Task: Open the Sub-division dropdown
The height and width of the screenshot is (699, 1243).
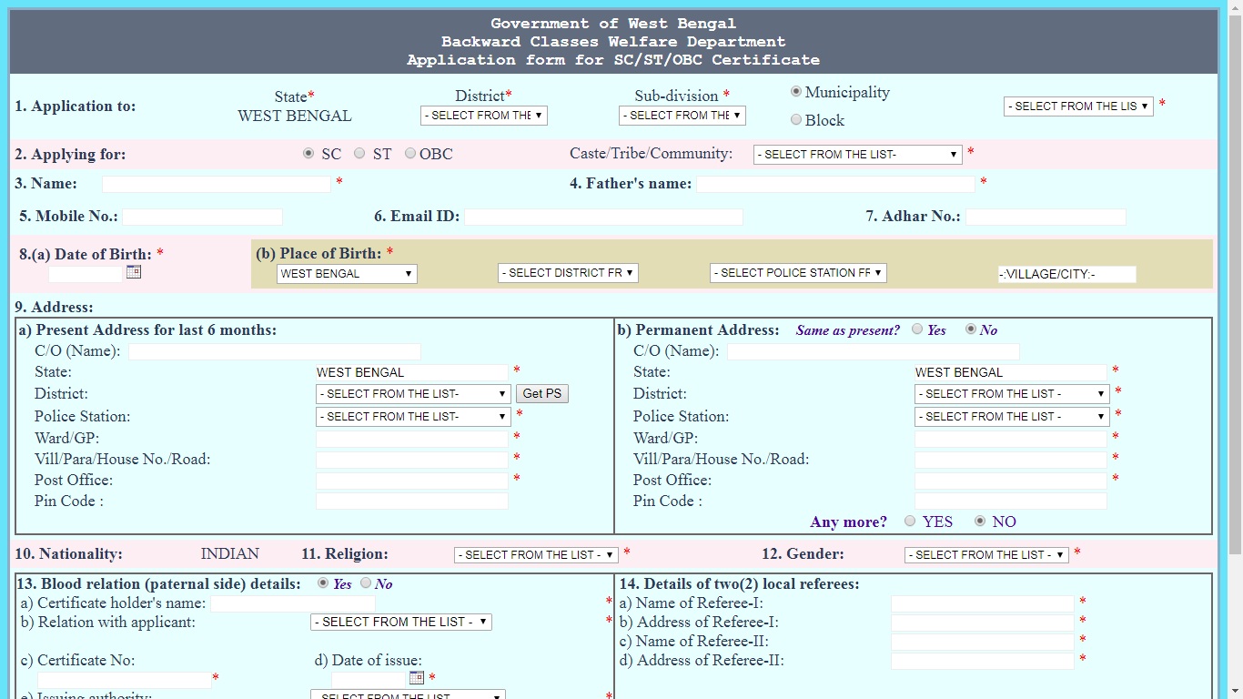Action: [x=682, y=116]
